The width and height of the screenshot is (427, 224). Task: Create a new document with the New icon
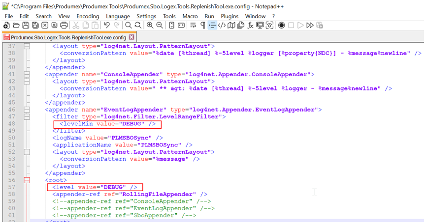click(x=6, y=26)
